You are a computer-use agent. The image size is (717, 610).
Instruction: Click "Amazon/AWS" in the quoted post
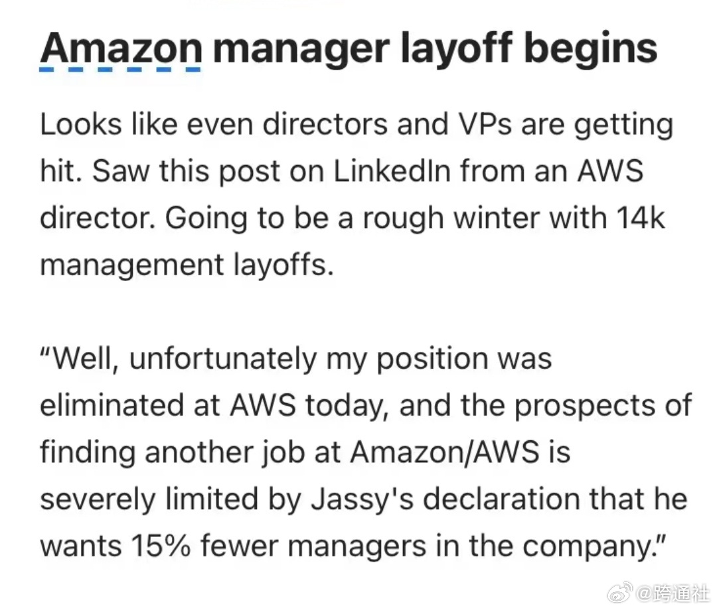pos(444,452)
